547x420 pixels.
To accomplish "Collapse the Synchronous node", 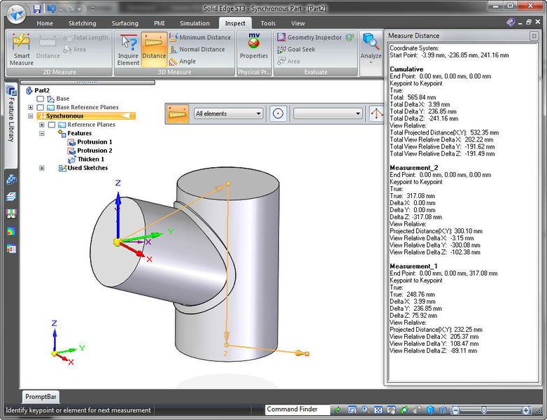I will point(30,116).
